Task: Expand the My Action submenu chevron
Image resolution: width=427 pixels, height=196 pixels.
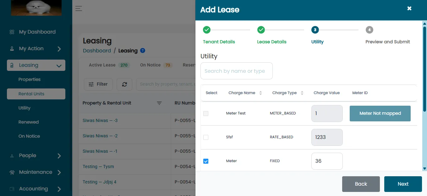Action: point(59,49)
